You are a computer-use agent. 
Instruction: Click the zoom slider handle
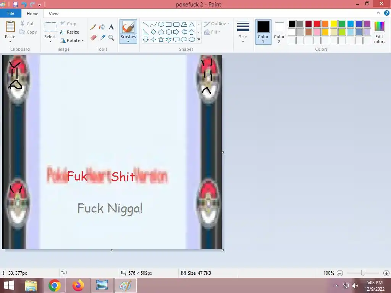[363, 273]
